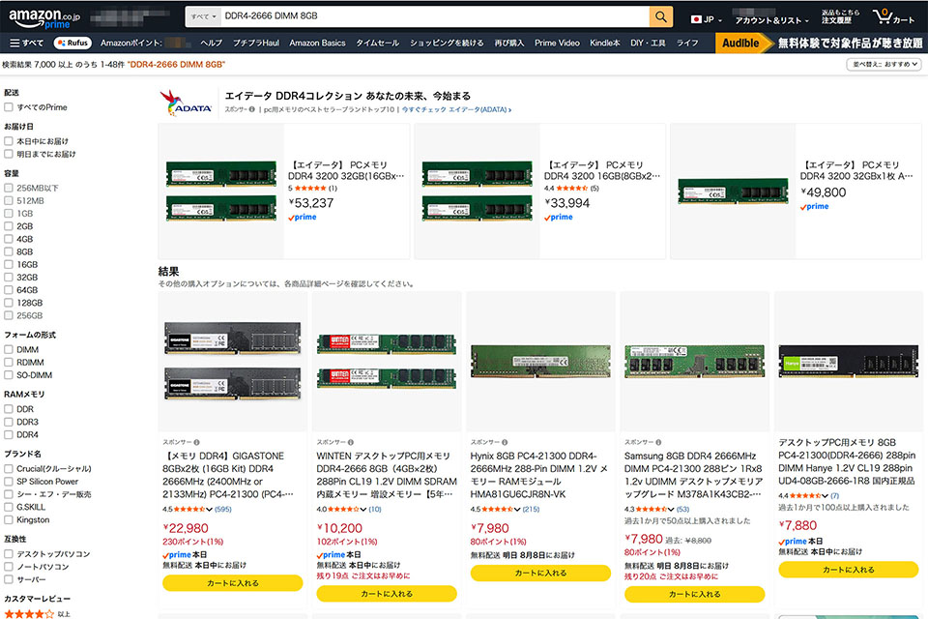928x619 pixels.
Task: Click the sponsor info icon under GIGASTONE image
Action: tap(196, 442)
